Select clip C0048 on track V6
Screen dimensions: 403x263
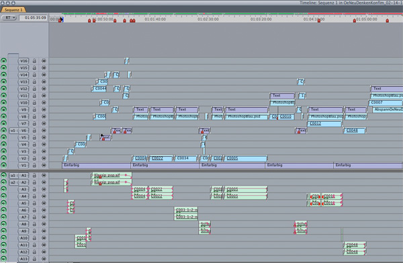pyautogui.click(x=355, y=130)
